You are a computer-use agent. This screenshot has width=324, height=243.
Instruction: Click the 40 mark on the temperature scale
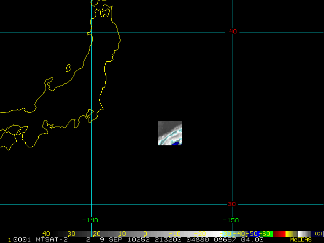coord(46,233)
